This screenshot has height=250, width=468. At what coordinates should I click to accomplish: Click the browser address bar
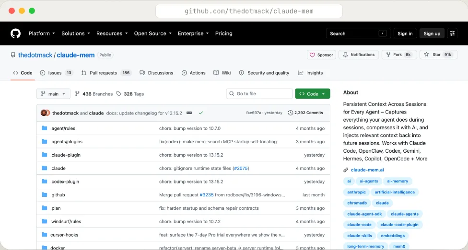click(x=249, y=11)
